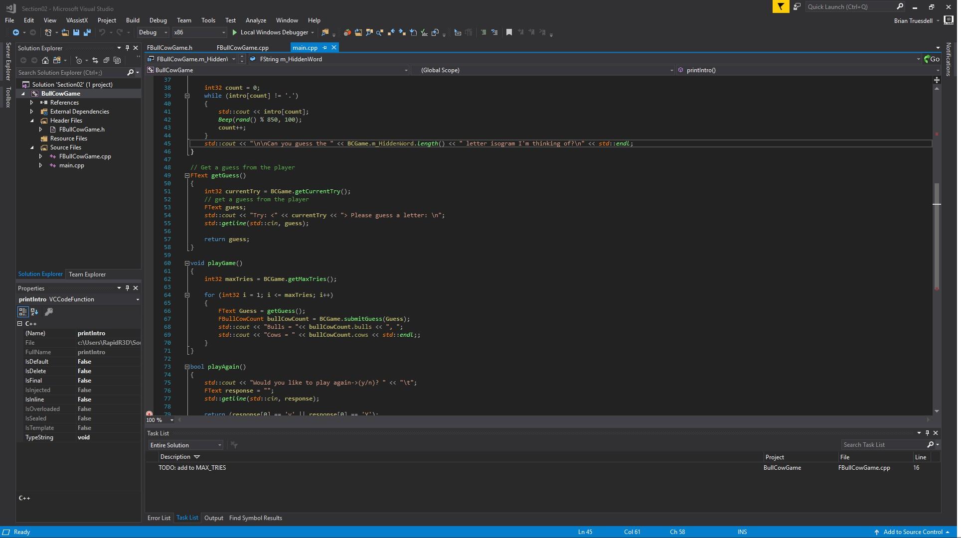Screen dimensions: 961x538
Task: Expand the References node
Action: pos(31,103)
